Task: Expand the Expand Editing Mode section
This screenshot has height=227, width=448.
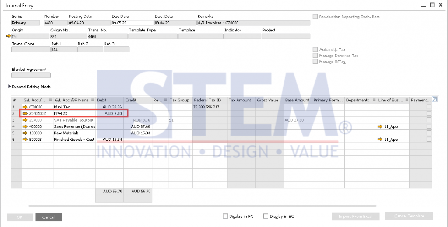Action: tap(10, 87)
